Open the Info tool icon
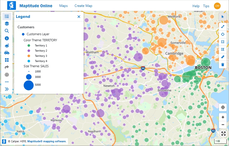The width and height of the screenshot is (229, 146). pyautogui.click(x=7, y=38)
